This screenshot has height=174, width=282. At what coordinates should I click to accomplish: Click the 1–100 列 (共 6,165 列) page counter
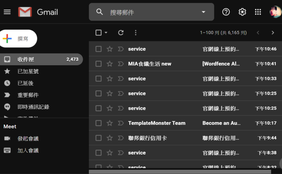(x=223, y=33)
